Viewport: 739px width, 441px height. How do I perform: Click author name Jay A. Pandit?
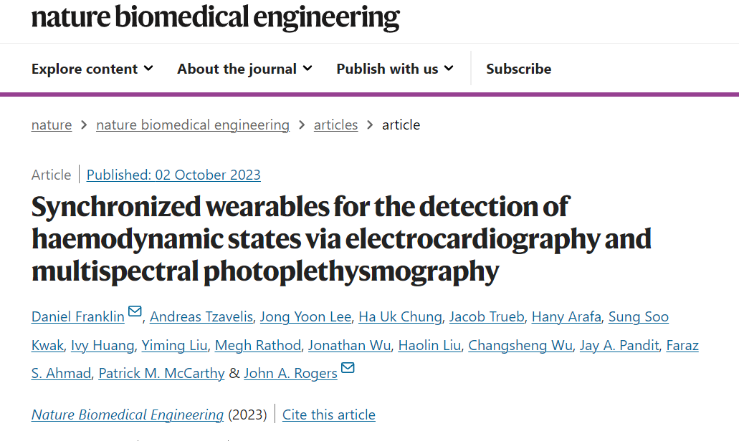[x=619, y=346]
